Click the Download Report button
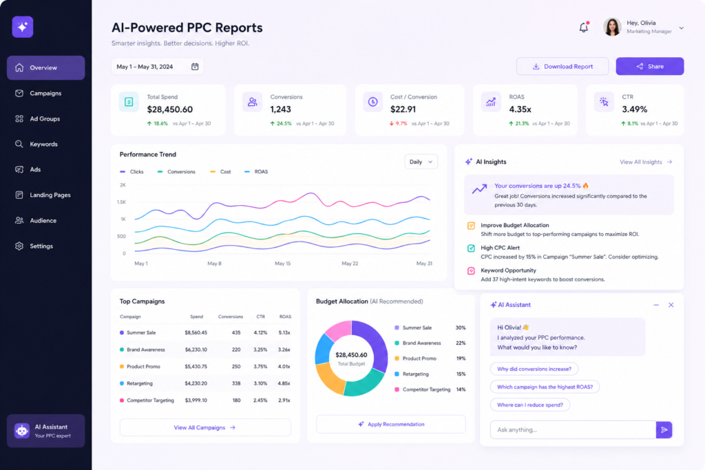This screenshot has height=470, width=705. pyautogui.click(x=561, y=66)
